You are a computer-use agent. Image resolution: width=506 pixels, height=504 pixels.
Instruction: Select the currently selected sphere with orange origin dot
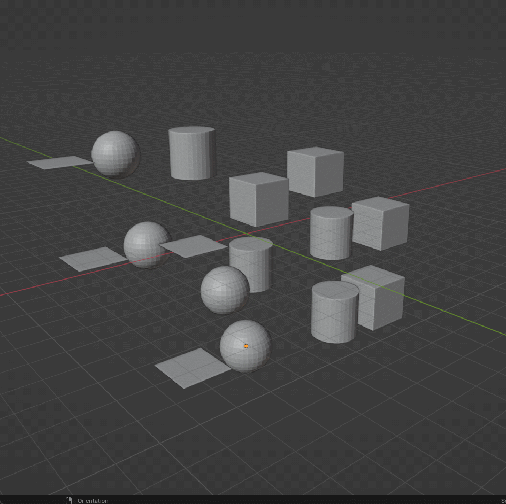(246, 346)
